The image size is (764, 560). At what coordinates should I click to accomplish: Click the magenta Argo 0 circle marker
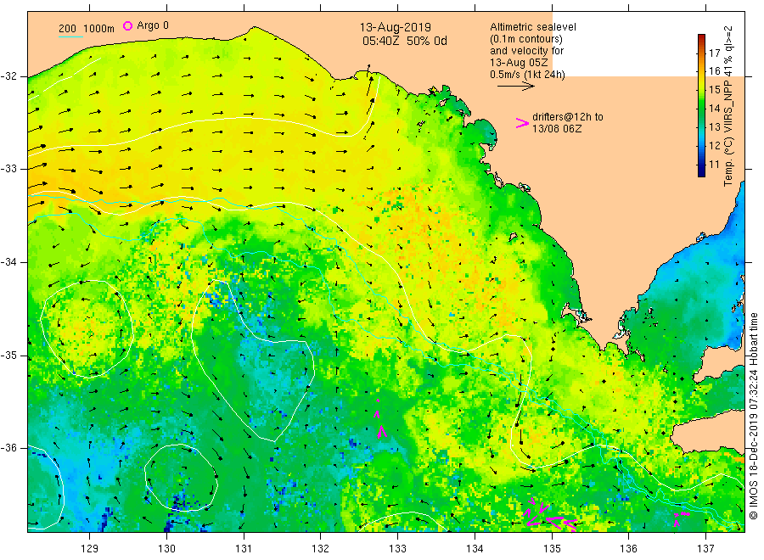pos(127,25)
